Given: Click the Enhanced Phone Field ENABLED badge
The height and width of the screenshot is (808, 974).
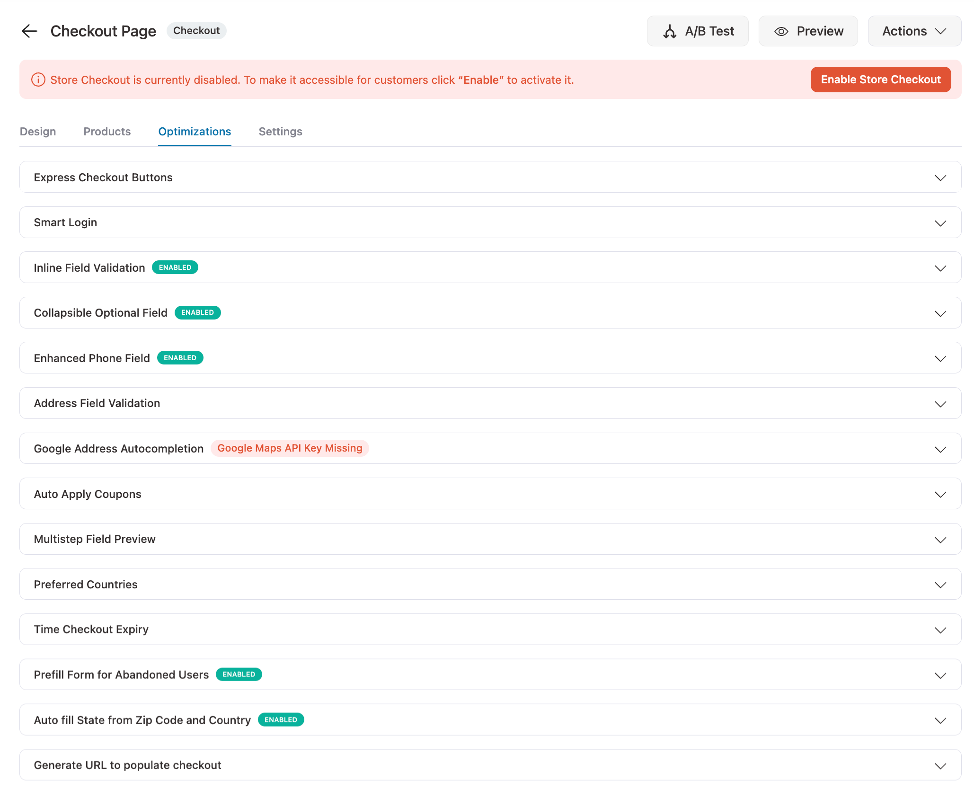Looking at the screenshot, I should click(180, 358).
